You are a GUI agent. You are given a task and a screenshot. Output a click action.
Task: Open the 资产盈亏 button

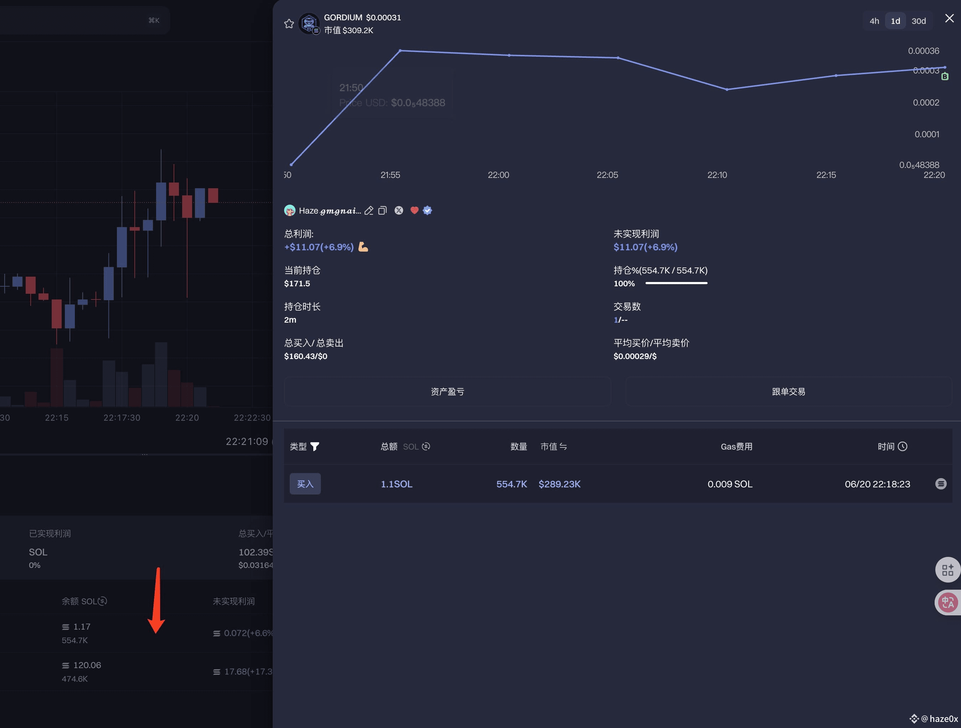(447, 391)
